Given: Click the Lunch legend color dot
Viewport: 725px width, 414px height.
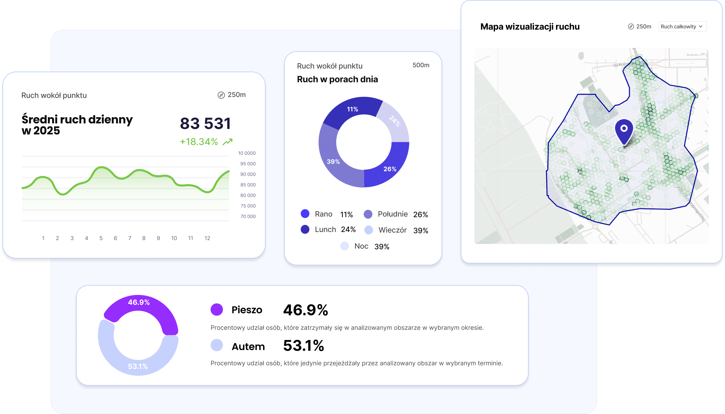Looking at the screenshot, I should pyautogui.click(x=305, y=230).
